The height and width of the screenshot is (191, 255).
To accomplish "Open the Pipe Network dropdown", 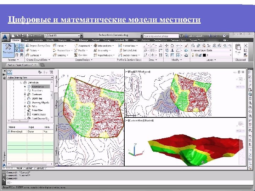I will coord(104,55).
